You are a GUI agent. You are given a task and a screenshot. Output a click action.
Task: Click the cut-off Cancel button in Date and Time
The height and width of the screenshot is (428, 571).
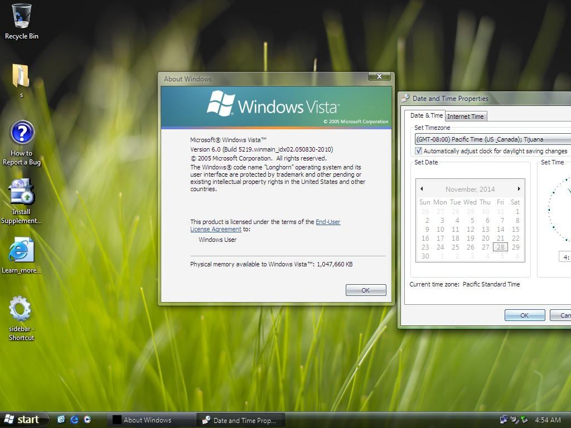point(560,315)
